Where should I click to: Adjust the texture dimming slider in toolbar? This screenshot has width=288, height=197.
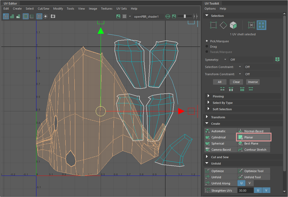[185, 16]
